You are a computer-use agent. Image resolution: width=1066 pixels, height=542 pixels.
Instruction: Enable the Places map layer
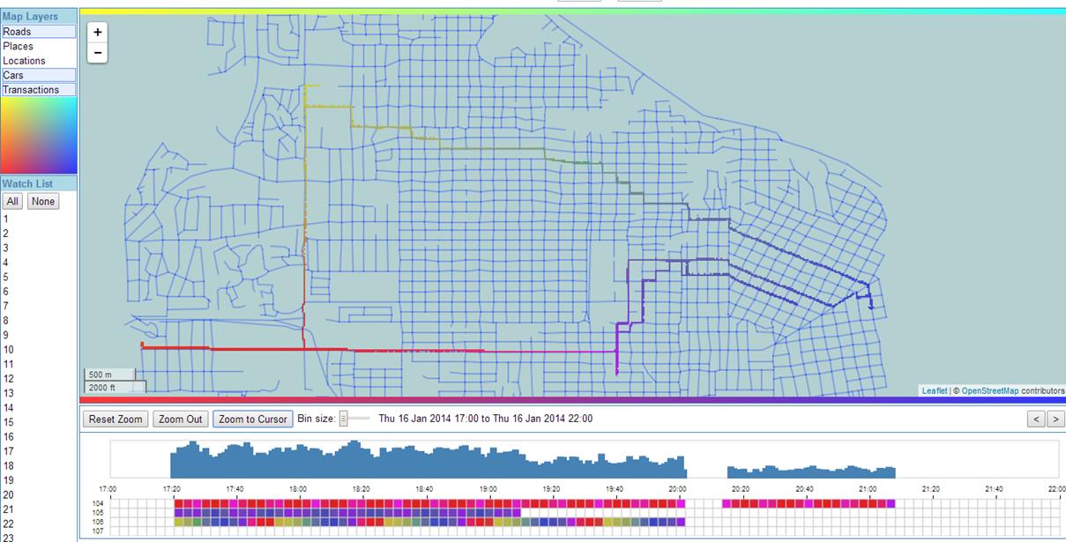click(x=38, y=47)
